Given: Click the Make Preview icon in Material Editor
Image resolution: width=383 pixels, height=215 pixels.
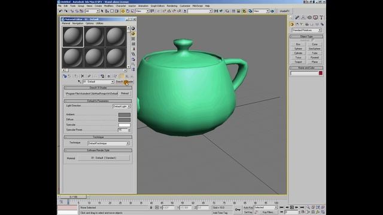Looking at the screenshot, I should click(133, 54).
